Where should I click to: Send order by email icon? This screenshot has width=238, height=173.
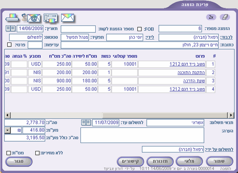click(31, 18)
